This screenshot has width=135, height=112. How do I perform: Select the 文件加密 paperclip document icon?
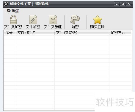pos(33,20)
